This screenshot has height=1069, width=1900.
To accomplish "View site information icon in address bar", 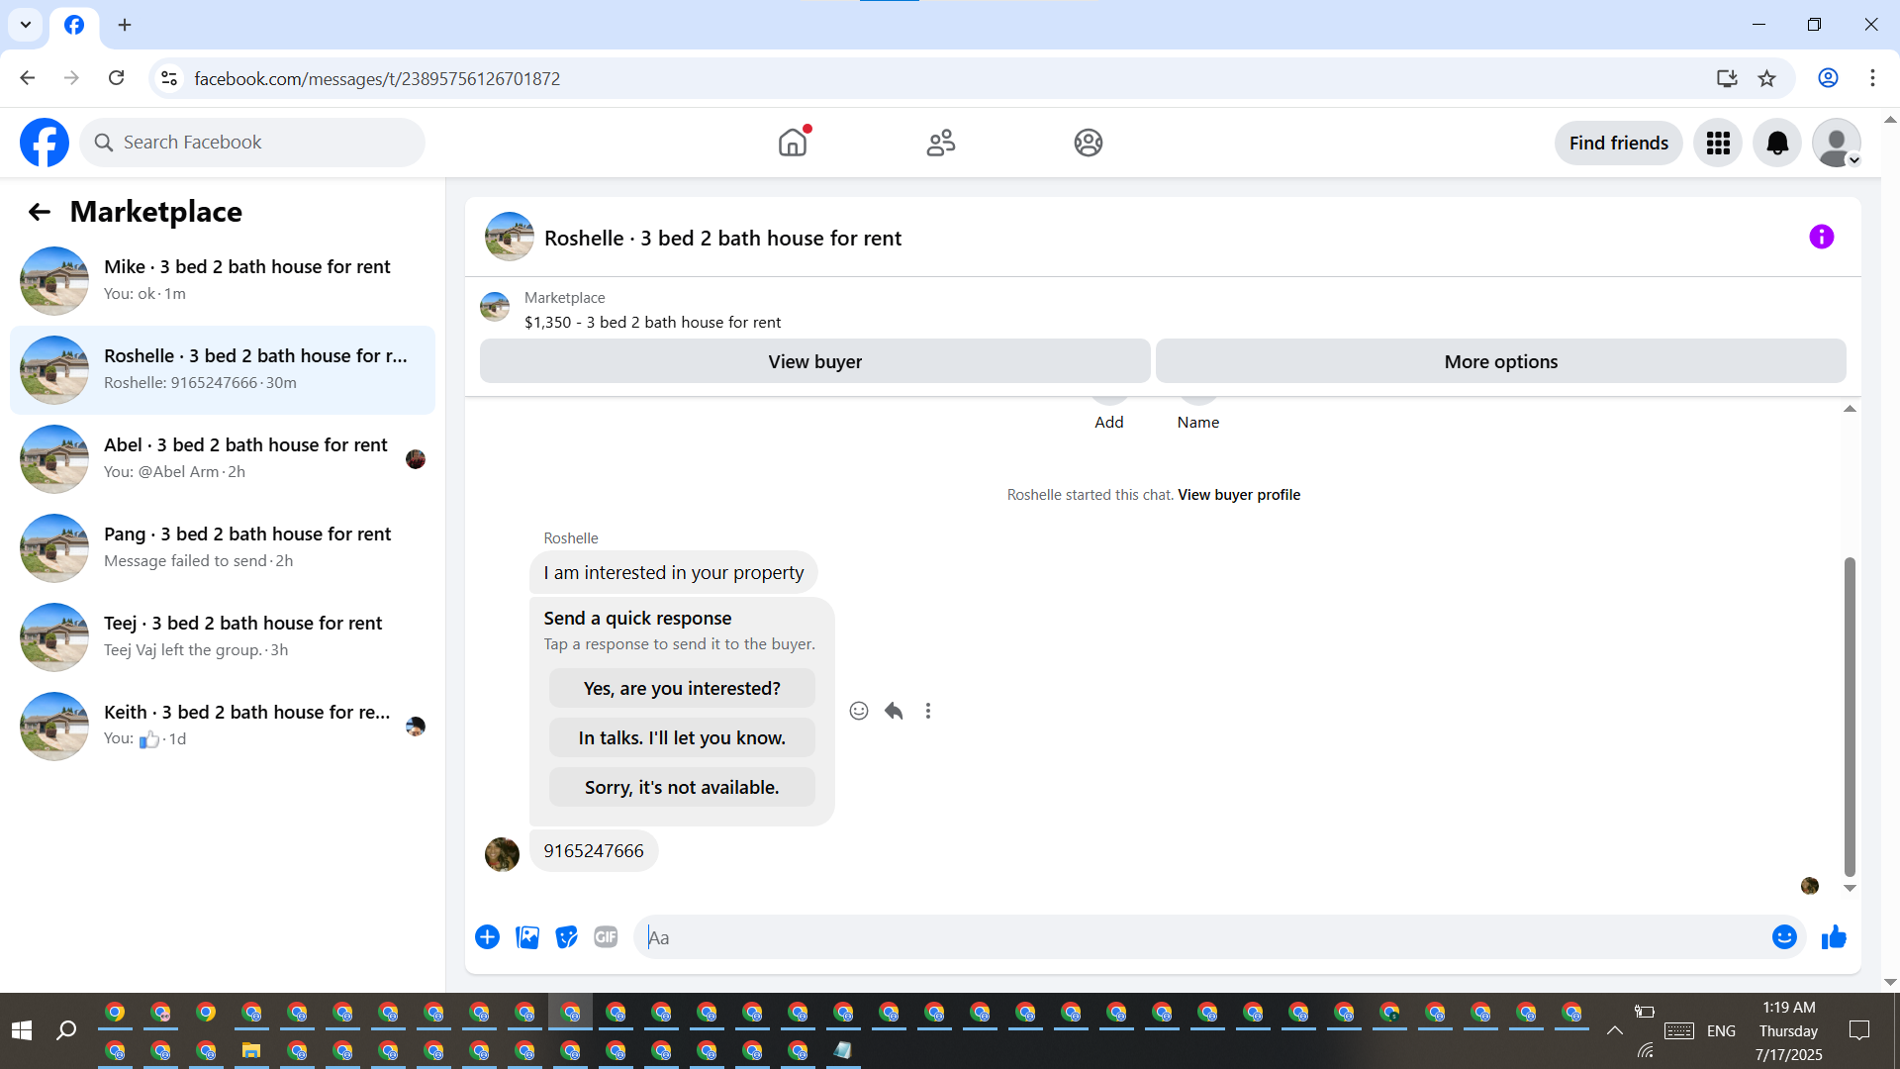I will click(169, 78).
